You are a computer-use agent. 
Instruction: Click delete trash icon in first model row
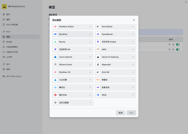[173, 45]
